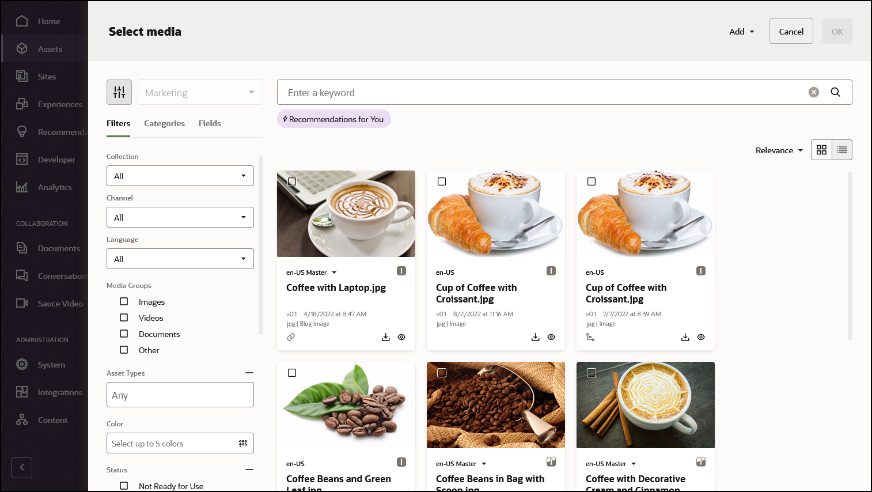Click Recommendations for You chip
The height and width of the screenshot is (492, 872).
334,119
